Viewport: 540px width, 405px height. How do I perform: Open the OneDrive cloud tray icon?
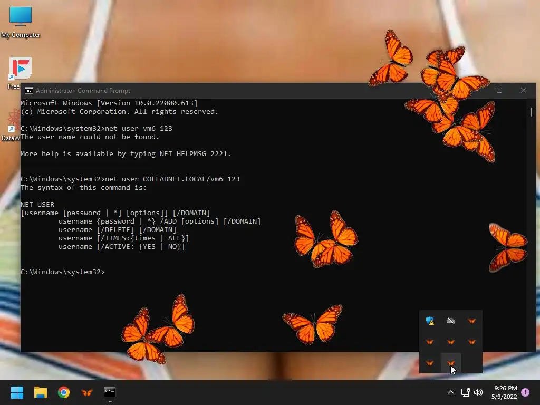click(x=451, y=321)
